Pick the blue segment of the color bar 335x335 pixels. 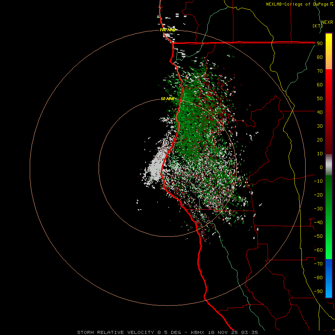tap(329, 278)
